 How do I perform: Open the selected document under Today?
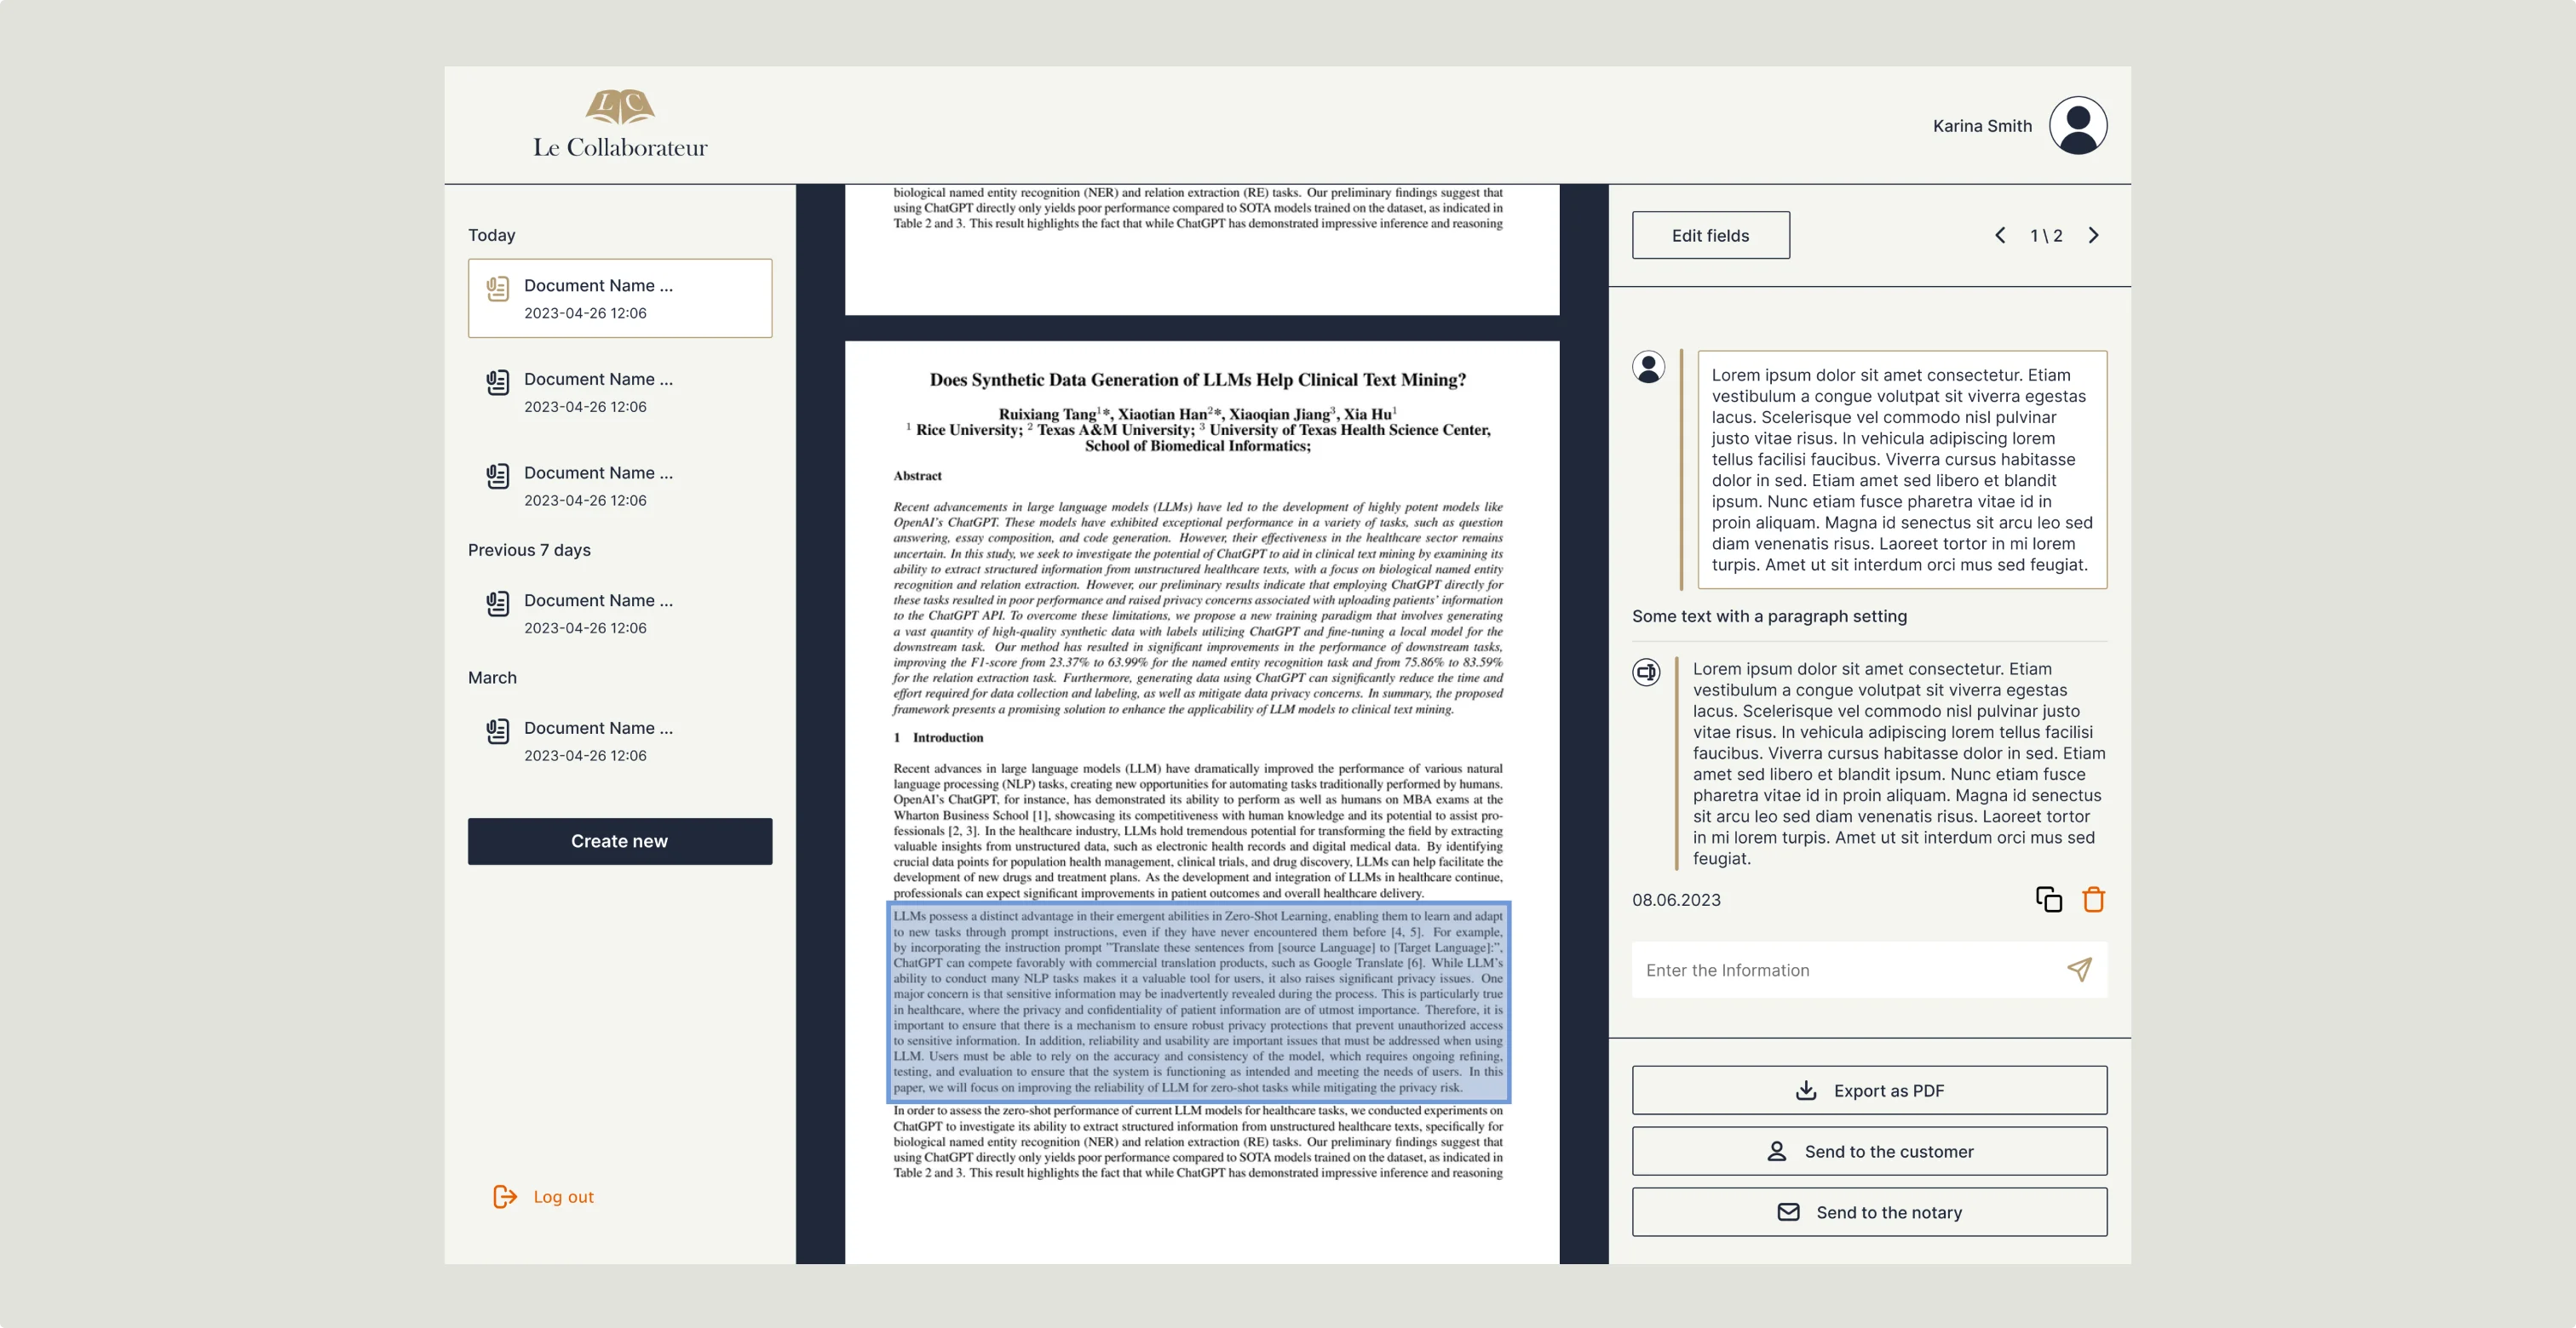click(x=620, y=298)
